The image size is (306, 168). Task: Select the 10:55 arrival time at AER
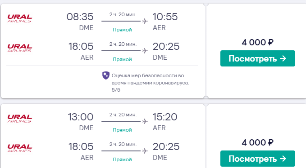click(x=165, y=17)
